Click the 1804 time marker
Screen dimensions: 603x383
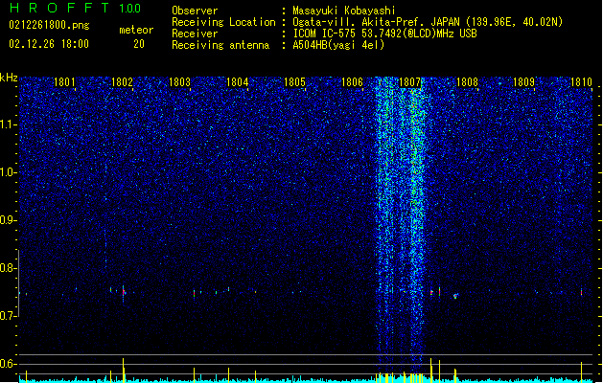click(x=238, y=82)
